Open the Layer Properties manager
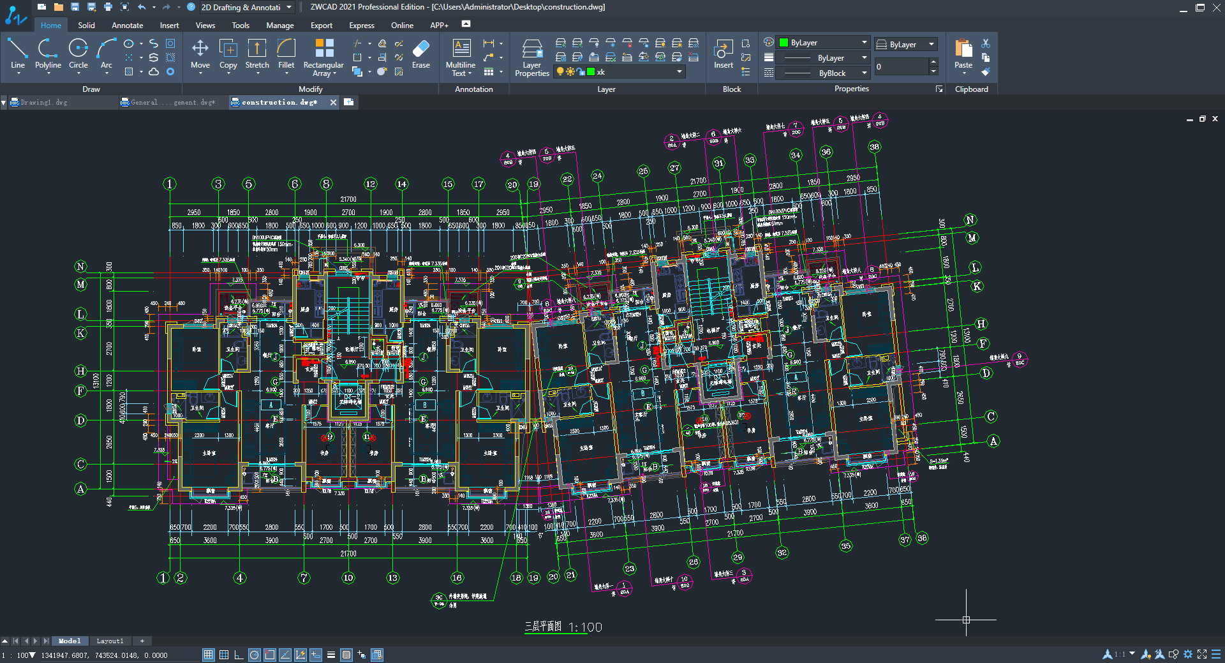Viewport: 1225px width, 663px height. click(x=531, y=56)
